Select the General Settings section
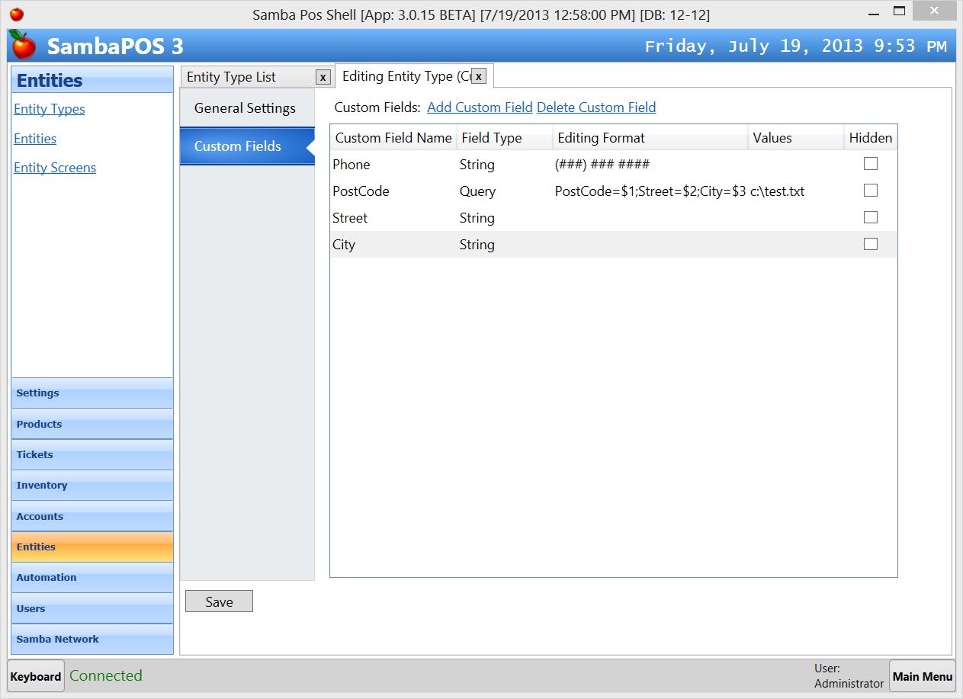Image resolution: width=963 pixels, height=699 pixels. coord(246,107)
